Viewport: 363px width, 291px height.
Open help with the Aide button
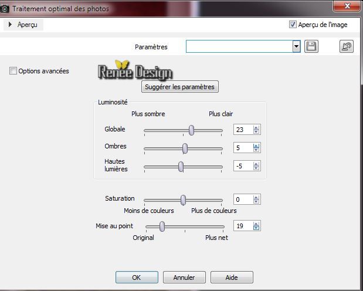(232, 278)
